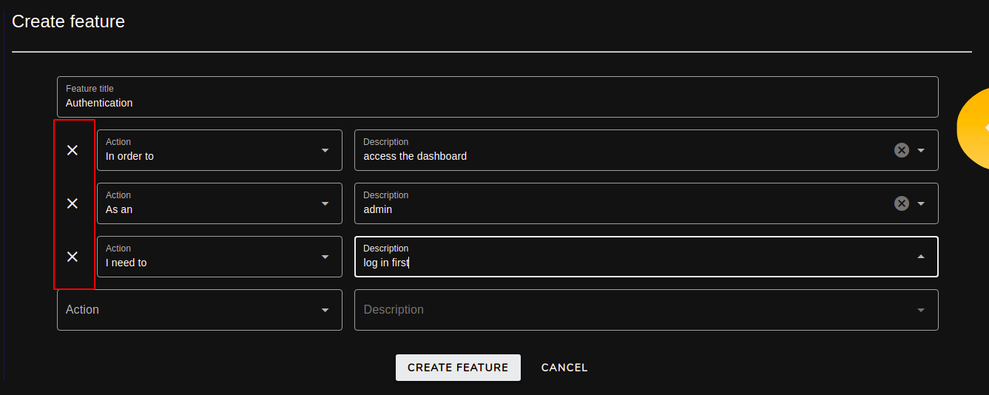This screenshot has height=395, width=989.
Task: Expand the empty Description dropdown arrow
Action: (x=921, y=310)
